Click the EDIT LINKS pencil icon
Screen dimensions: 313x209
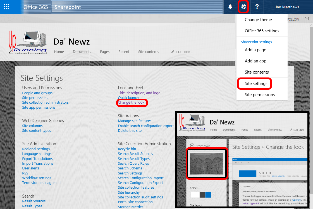(172, 52)
